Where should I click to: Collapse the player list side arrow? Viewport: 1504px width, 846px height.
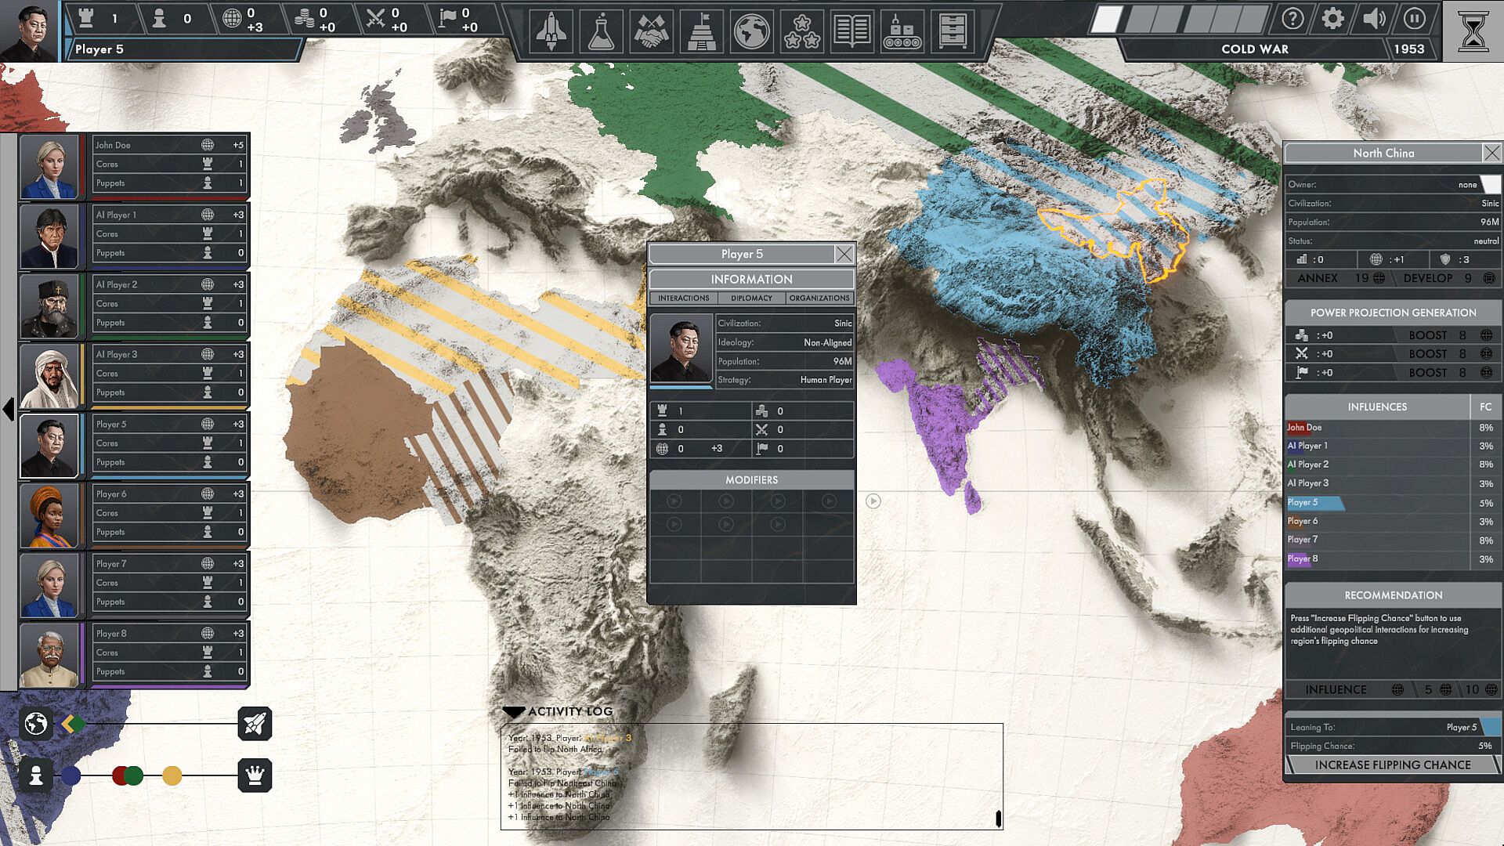tap(9, 409)
